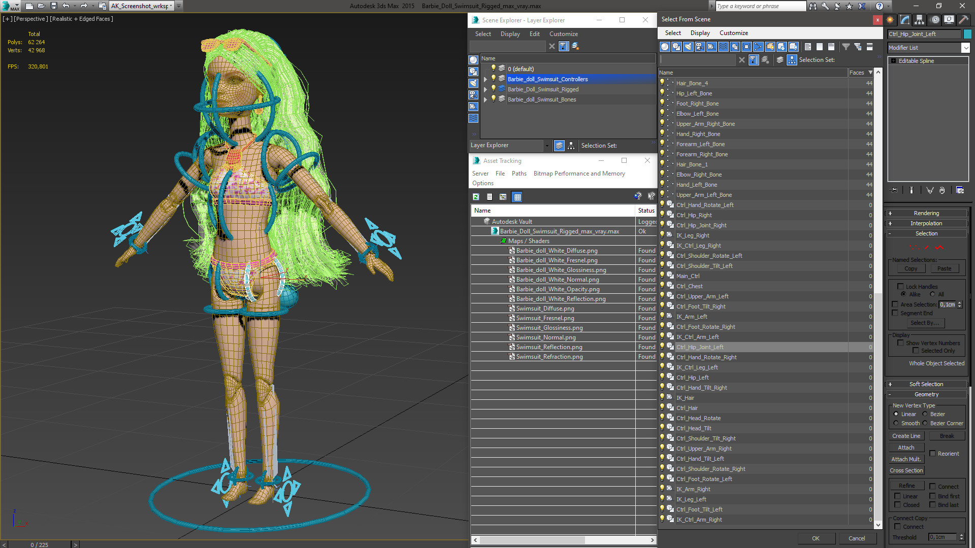Open the Hierarchy tab in command panel
The image size is (975, 548).
coord(920,20)
